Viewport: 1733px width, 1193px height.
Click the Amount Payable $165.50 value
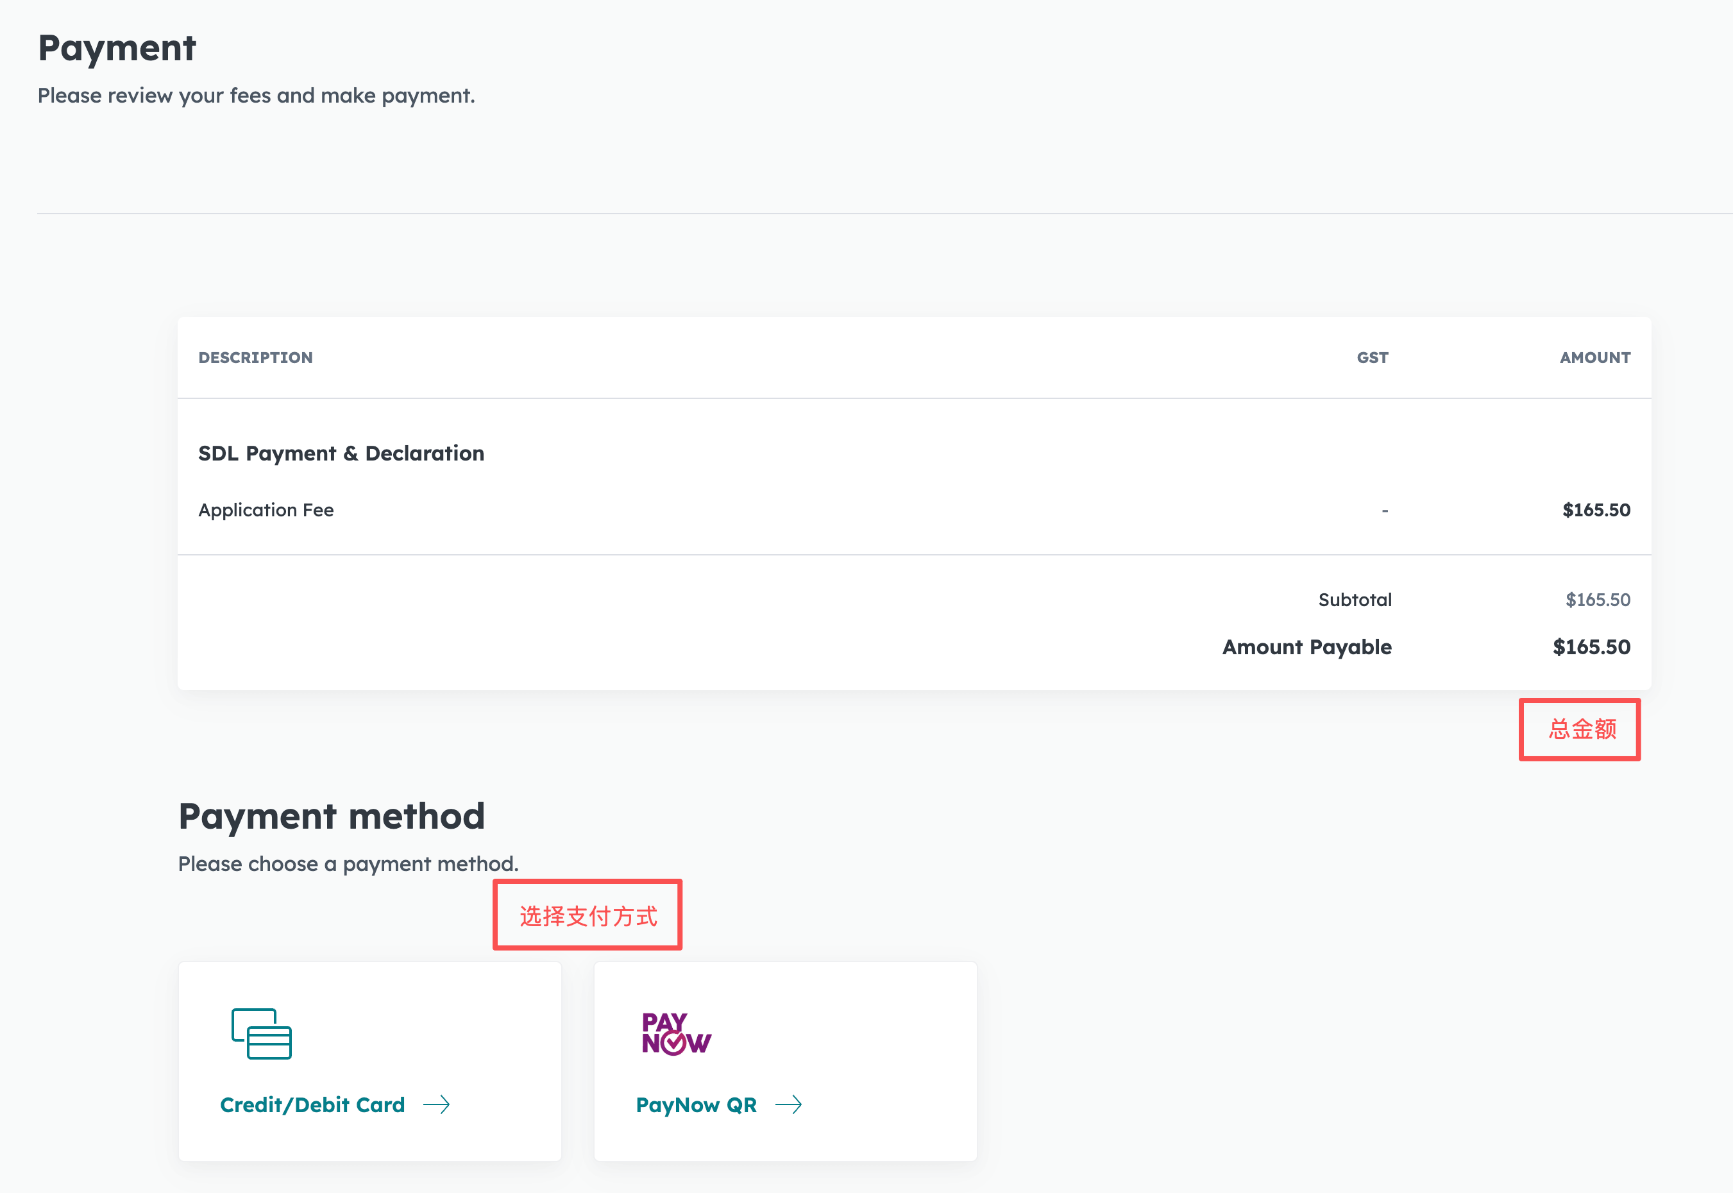[1591, 647]
